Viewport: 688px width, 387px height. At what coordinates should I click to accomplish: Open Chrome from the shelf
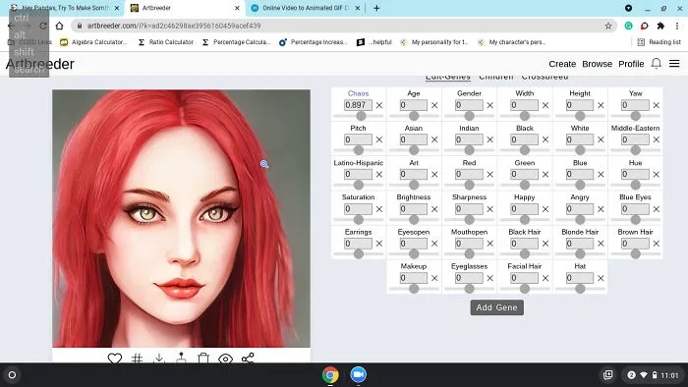click(x=330, y=375)
